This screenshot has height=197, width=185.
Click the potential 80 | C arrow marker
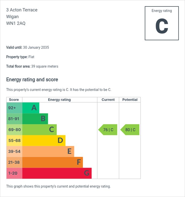(x=130, y=130)
